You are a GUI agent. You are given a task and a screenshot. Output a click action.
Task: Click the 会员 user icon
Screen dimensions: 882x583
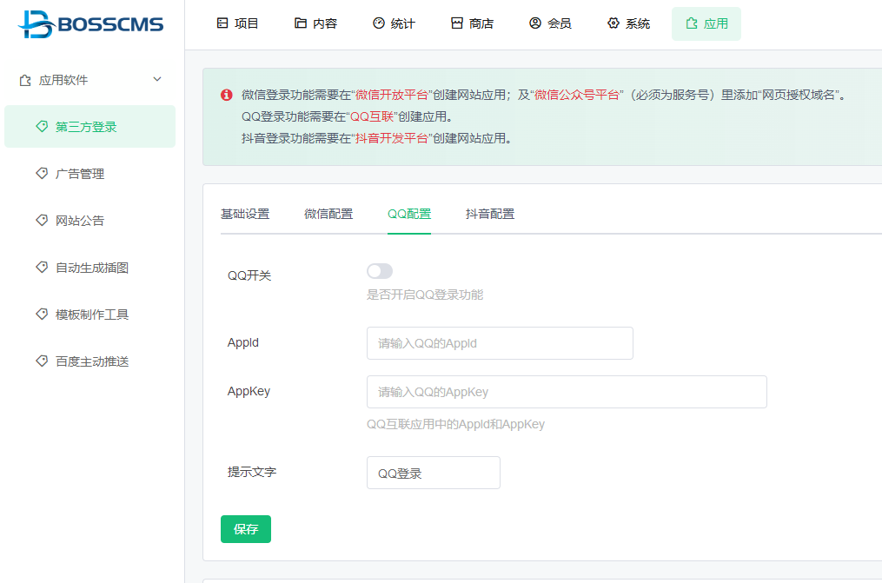(535, 23)
